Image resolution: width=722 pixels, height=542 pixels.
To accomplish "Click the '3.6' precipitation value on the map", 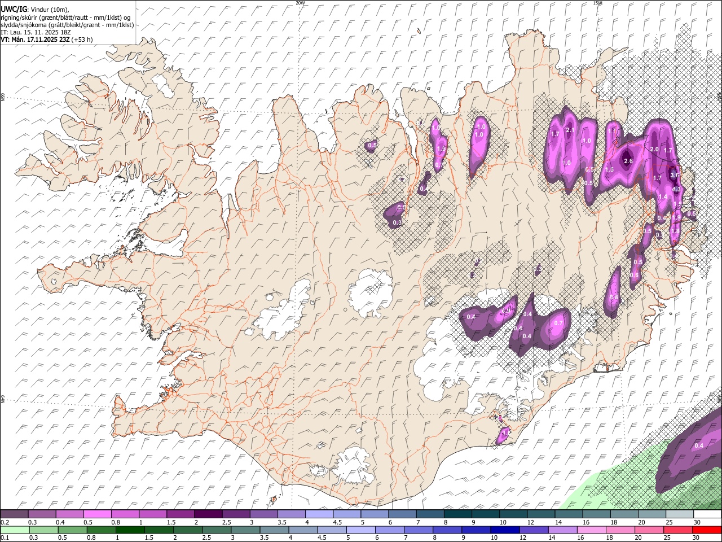I will 675,175.
